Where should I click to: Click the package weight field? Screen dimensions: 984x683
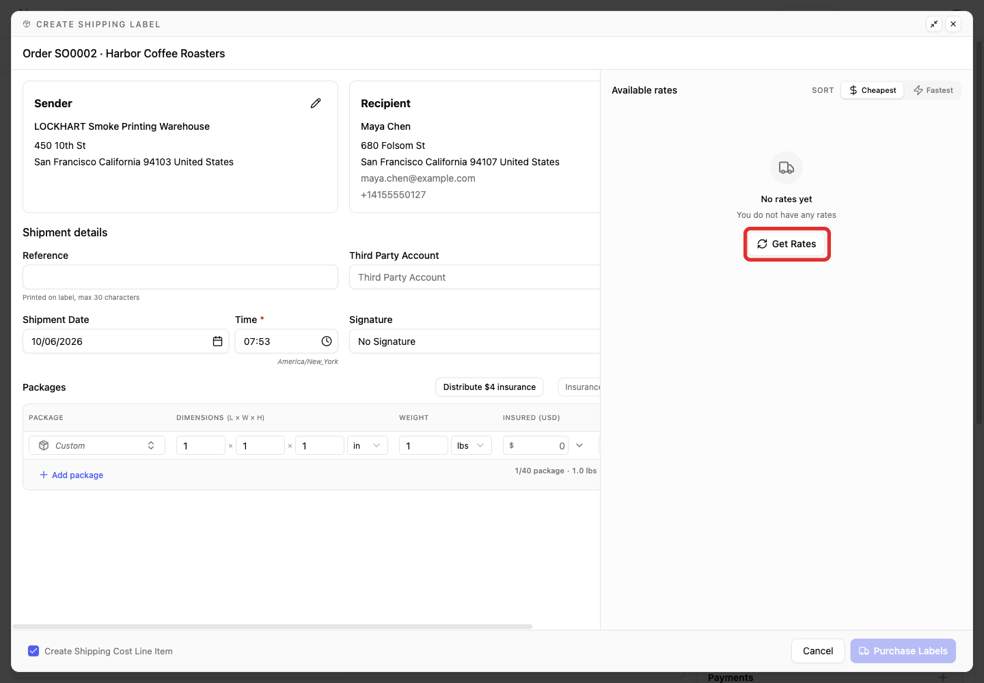tap(424, 445)
